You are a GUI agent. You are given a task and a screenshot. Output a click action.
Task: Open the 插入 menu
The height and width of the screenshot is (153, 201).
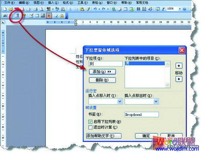point(53,3)
